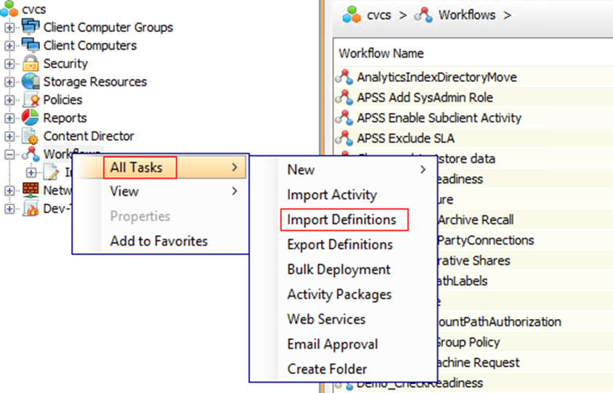The image size is (613, 393).
Task: Expand the Storage Resources tree node
Action: pyautogui.click(x=9, y=82)
